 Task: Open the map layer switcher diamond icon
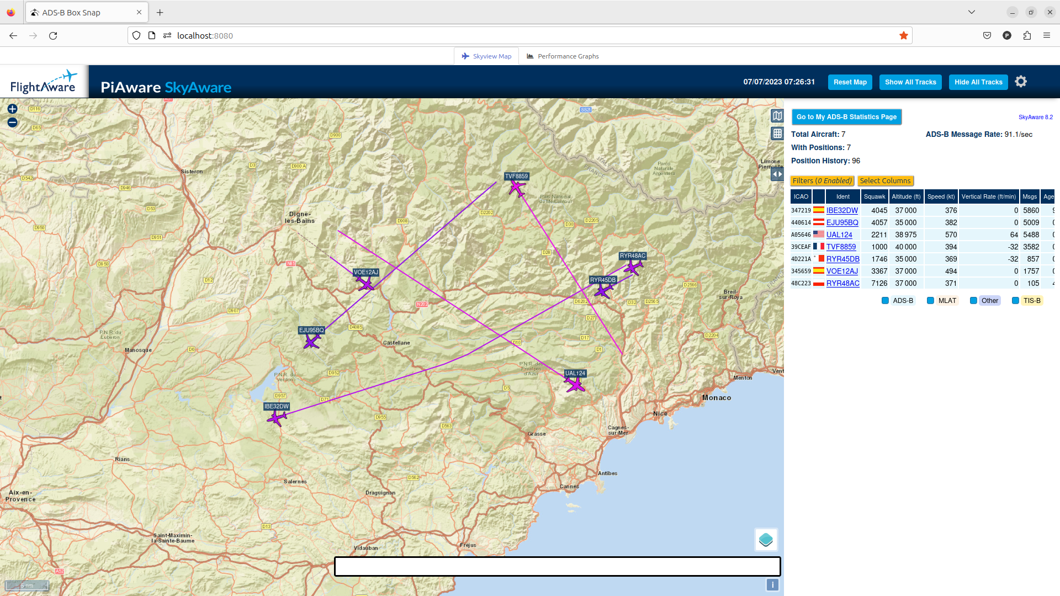[x=766, y=540]
